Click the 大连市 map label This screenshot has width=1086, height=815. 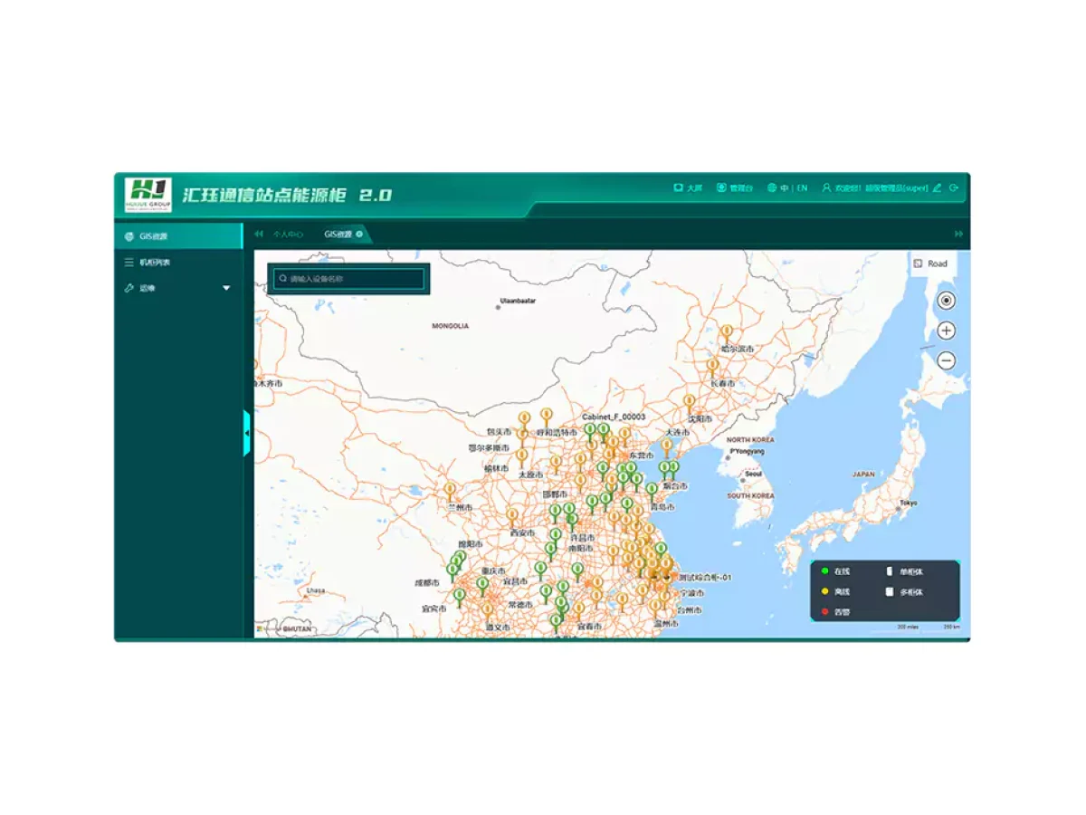click(x=678, y=433)
